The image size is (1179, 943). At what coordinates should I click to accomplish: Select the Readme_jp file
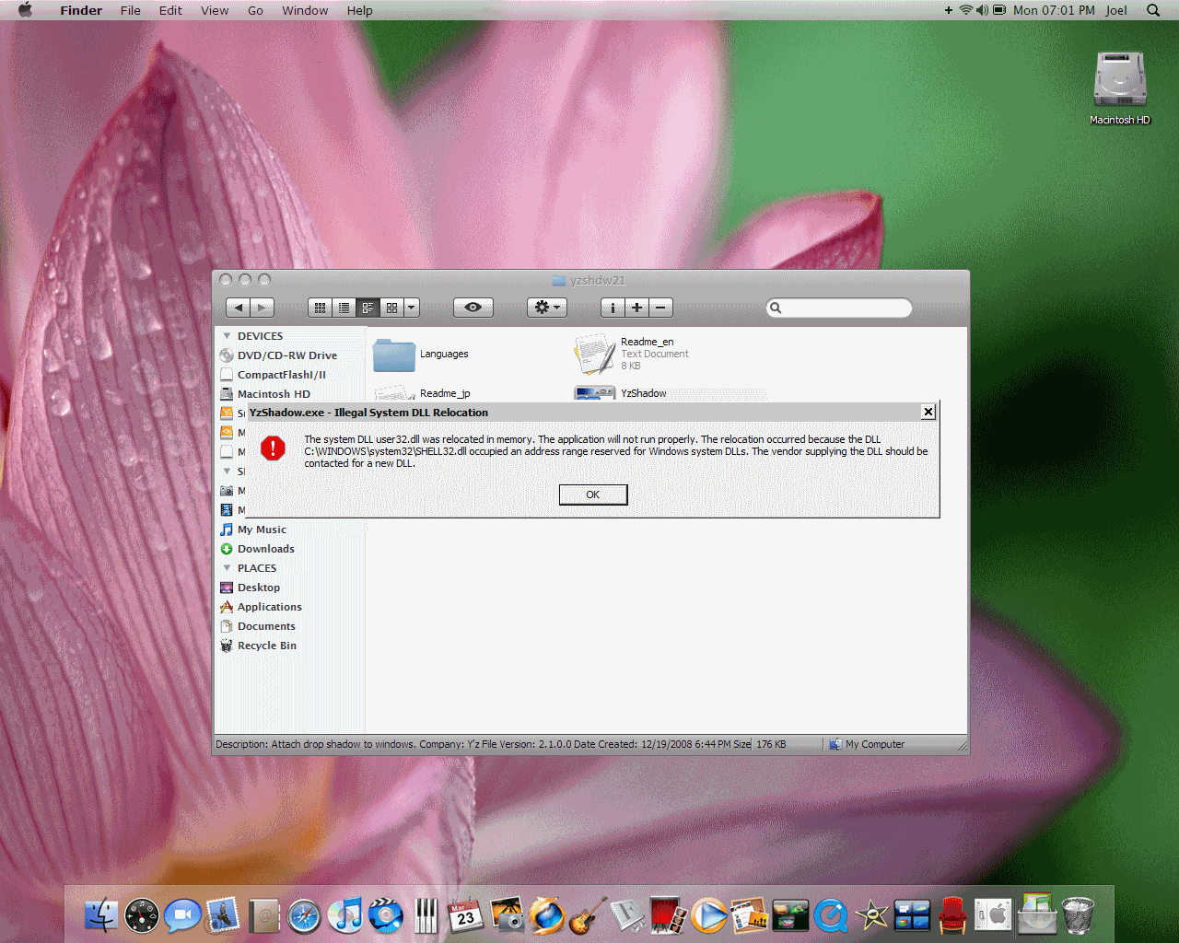coord(423,393)
